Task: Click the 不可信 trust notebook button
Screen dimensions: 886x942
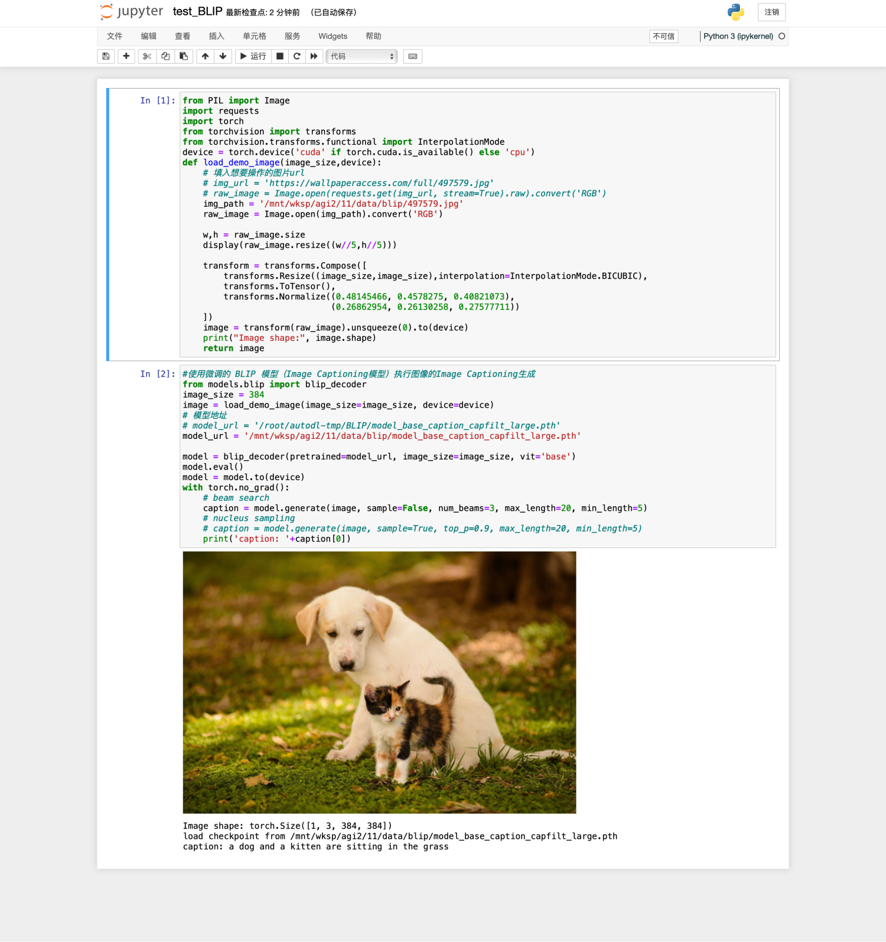Action: [x=664, y=36]
